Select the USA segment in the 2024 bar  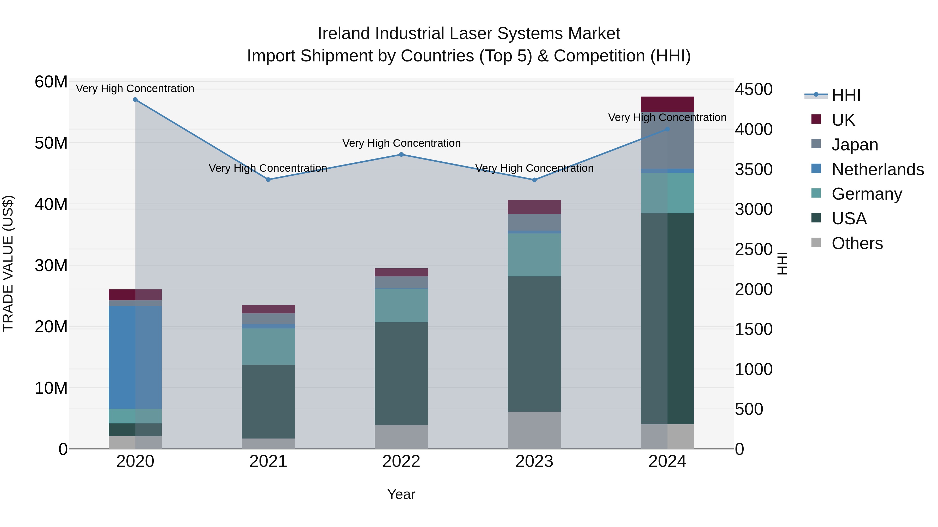point(668,319)
